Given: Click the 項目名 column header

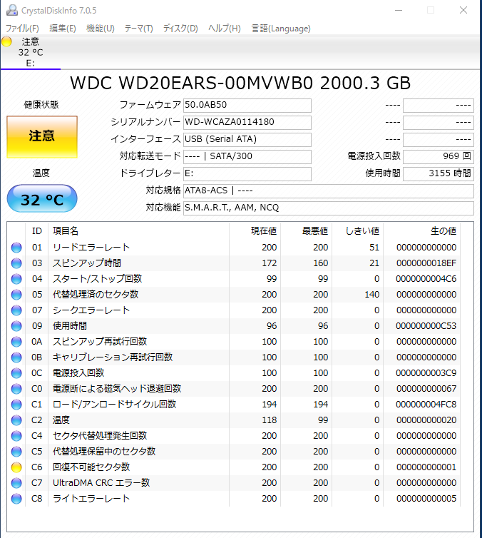Looking at the screenshot, I should [x=138, y=231].
